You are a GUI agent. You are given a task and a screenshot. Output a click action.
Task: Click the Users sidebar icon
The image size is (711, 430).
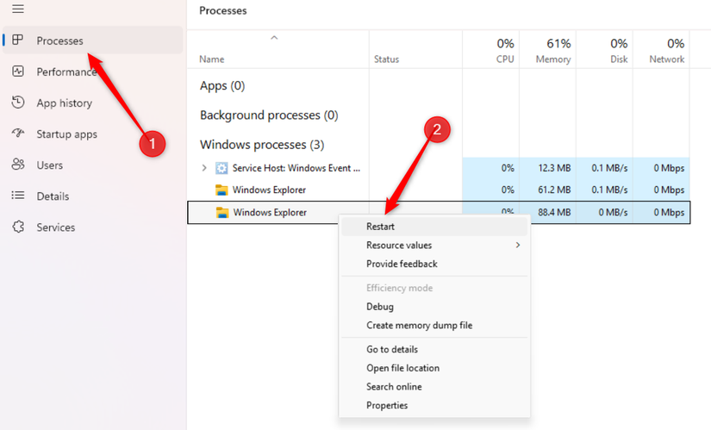[x=18, y=165]
